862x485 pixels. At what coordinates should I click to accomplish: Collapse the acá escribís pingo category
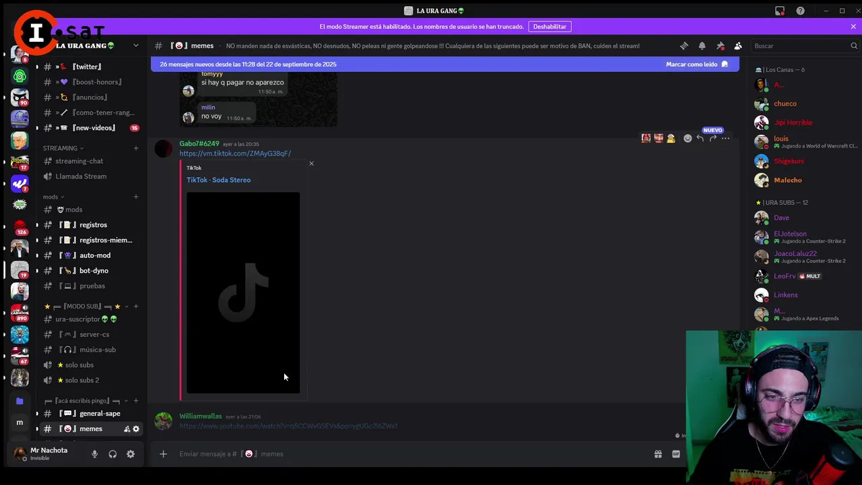(86, 401)
